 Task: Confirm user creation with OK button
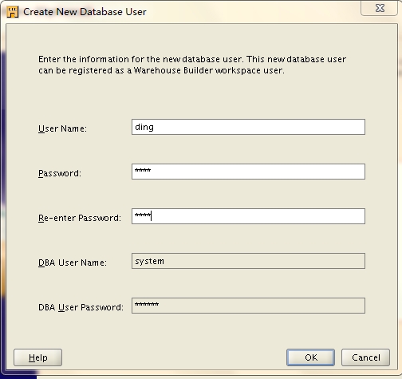(310, 357)
